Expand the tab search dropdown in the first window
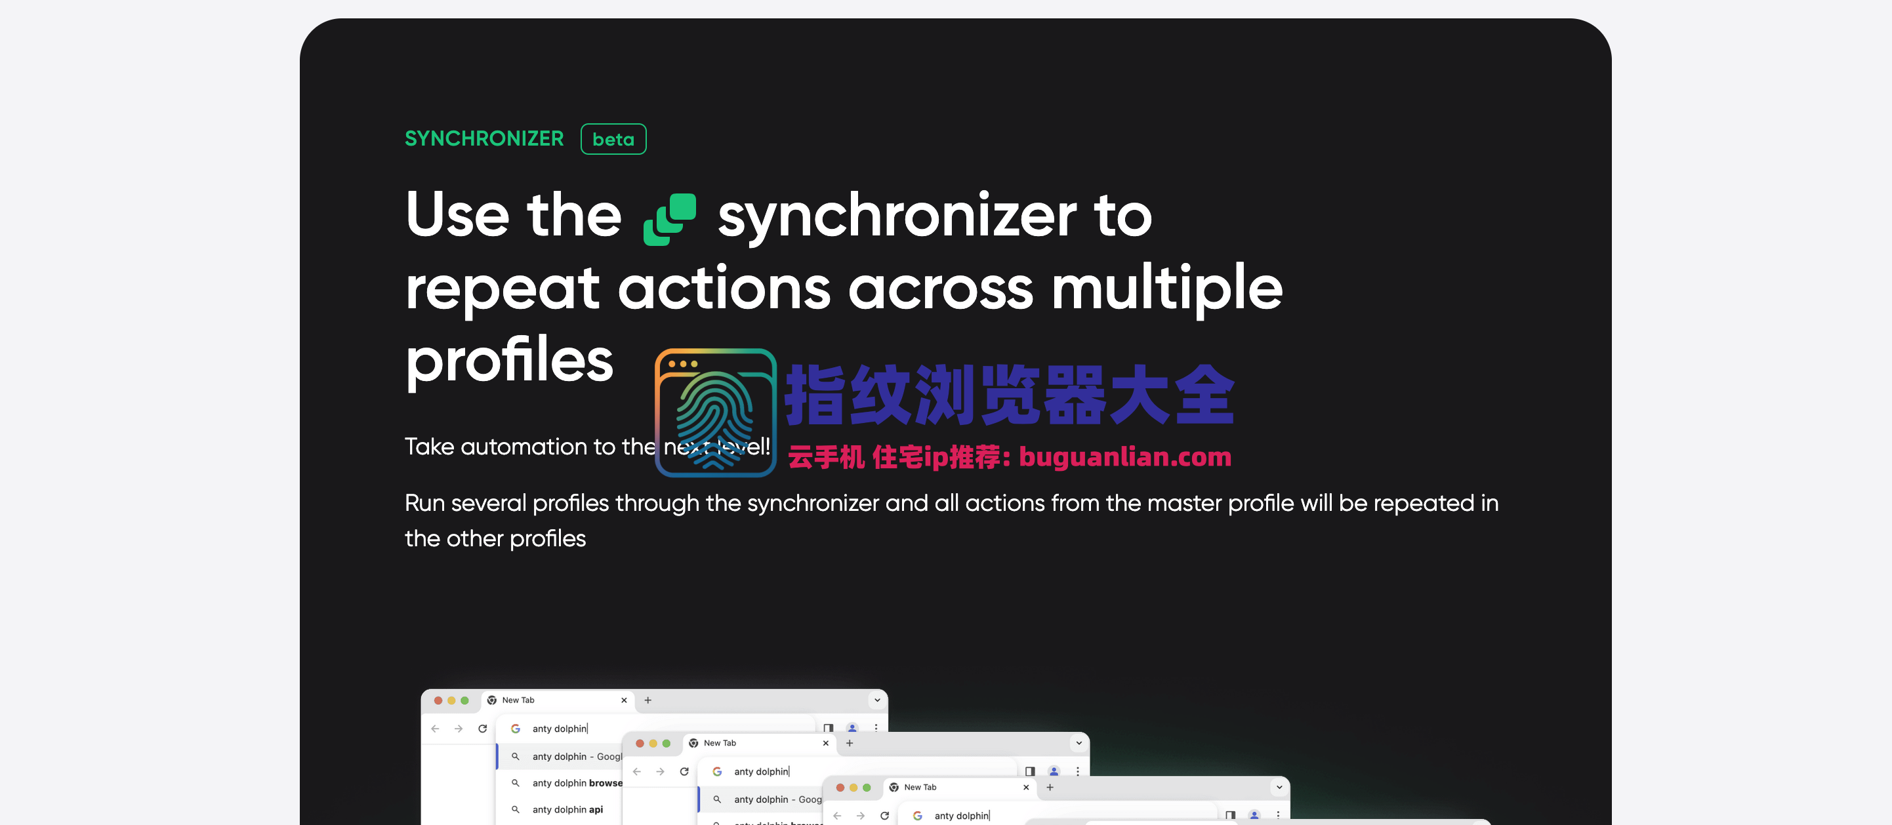 (x=877, y=700)
